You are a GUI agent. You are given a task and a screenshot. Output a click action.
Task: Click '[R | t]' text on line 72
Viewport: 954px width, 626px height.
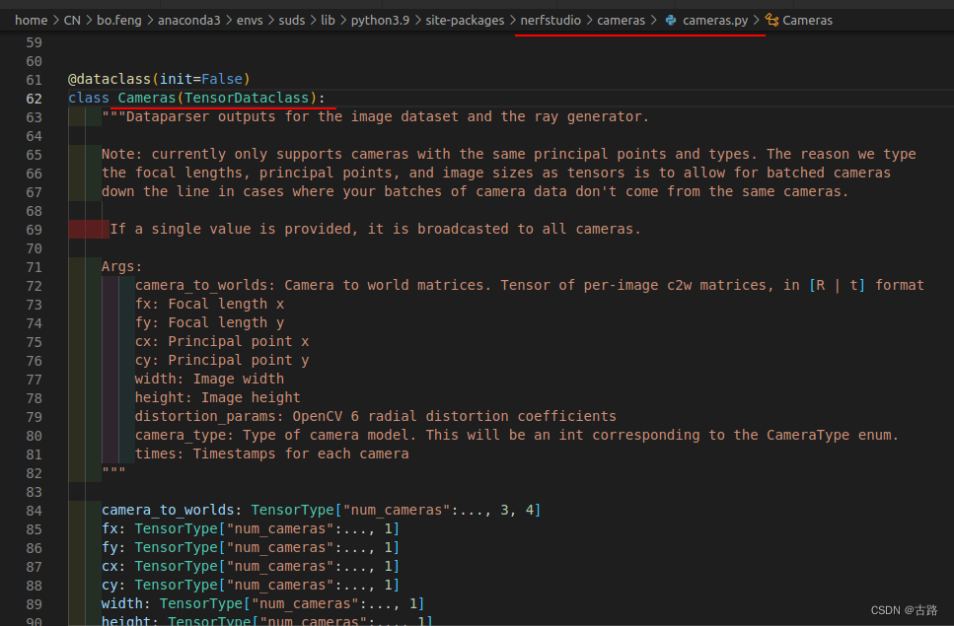[x=838, y=286]
